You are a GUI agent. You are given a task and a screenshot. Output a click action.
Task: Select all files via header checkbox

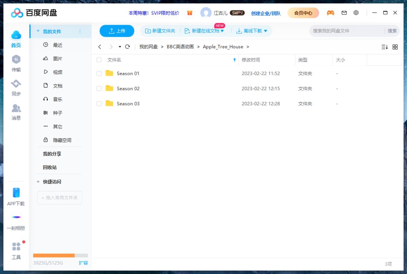tap(99, 60)
